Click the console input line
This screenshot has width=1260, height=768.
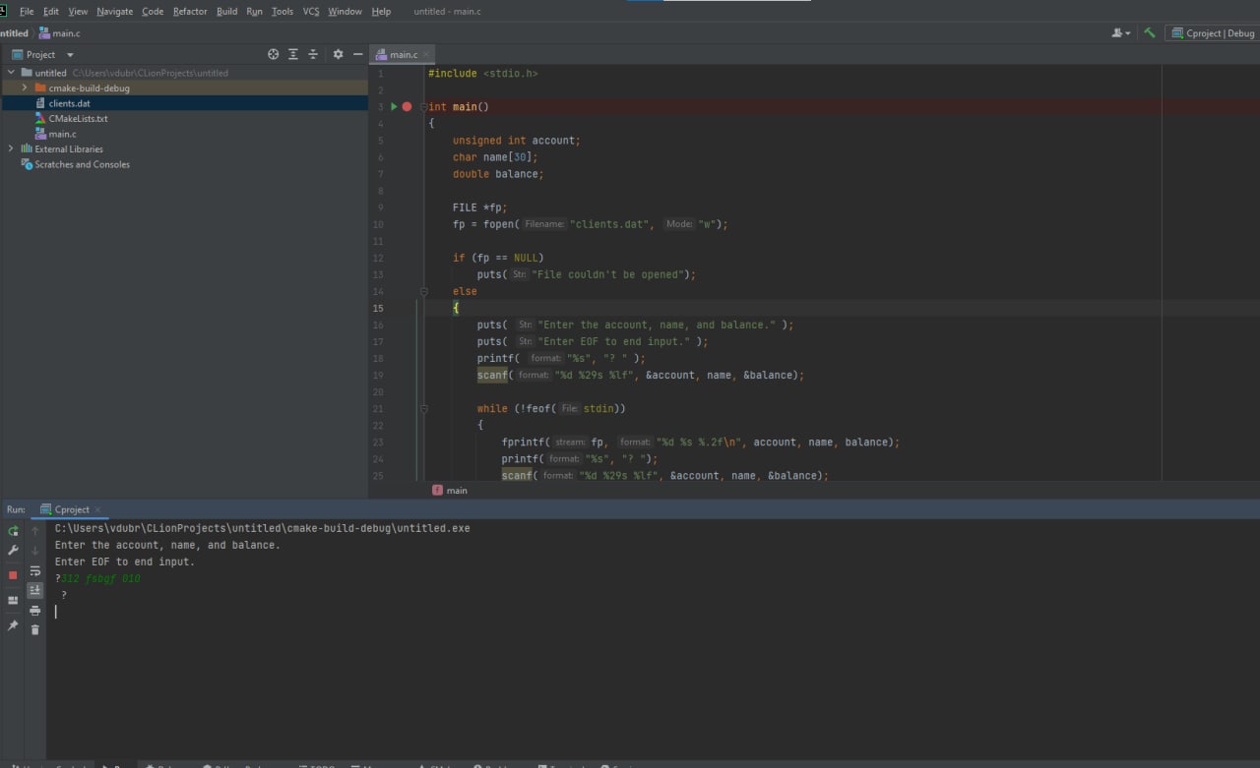pos(650,612)
